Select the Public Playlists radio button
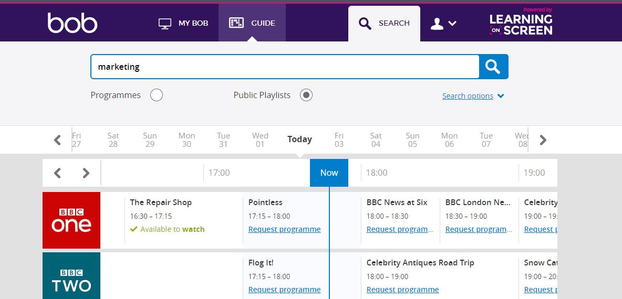This screenshot has height=299, width=622. click(306, 95)
